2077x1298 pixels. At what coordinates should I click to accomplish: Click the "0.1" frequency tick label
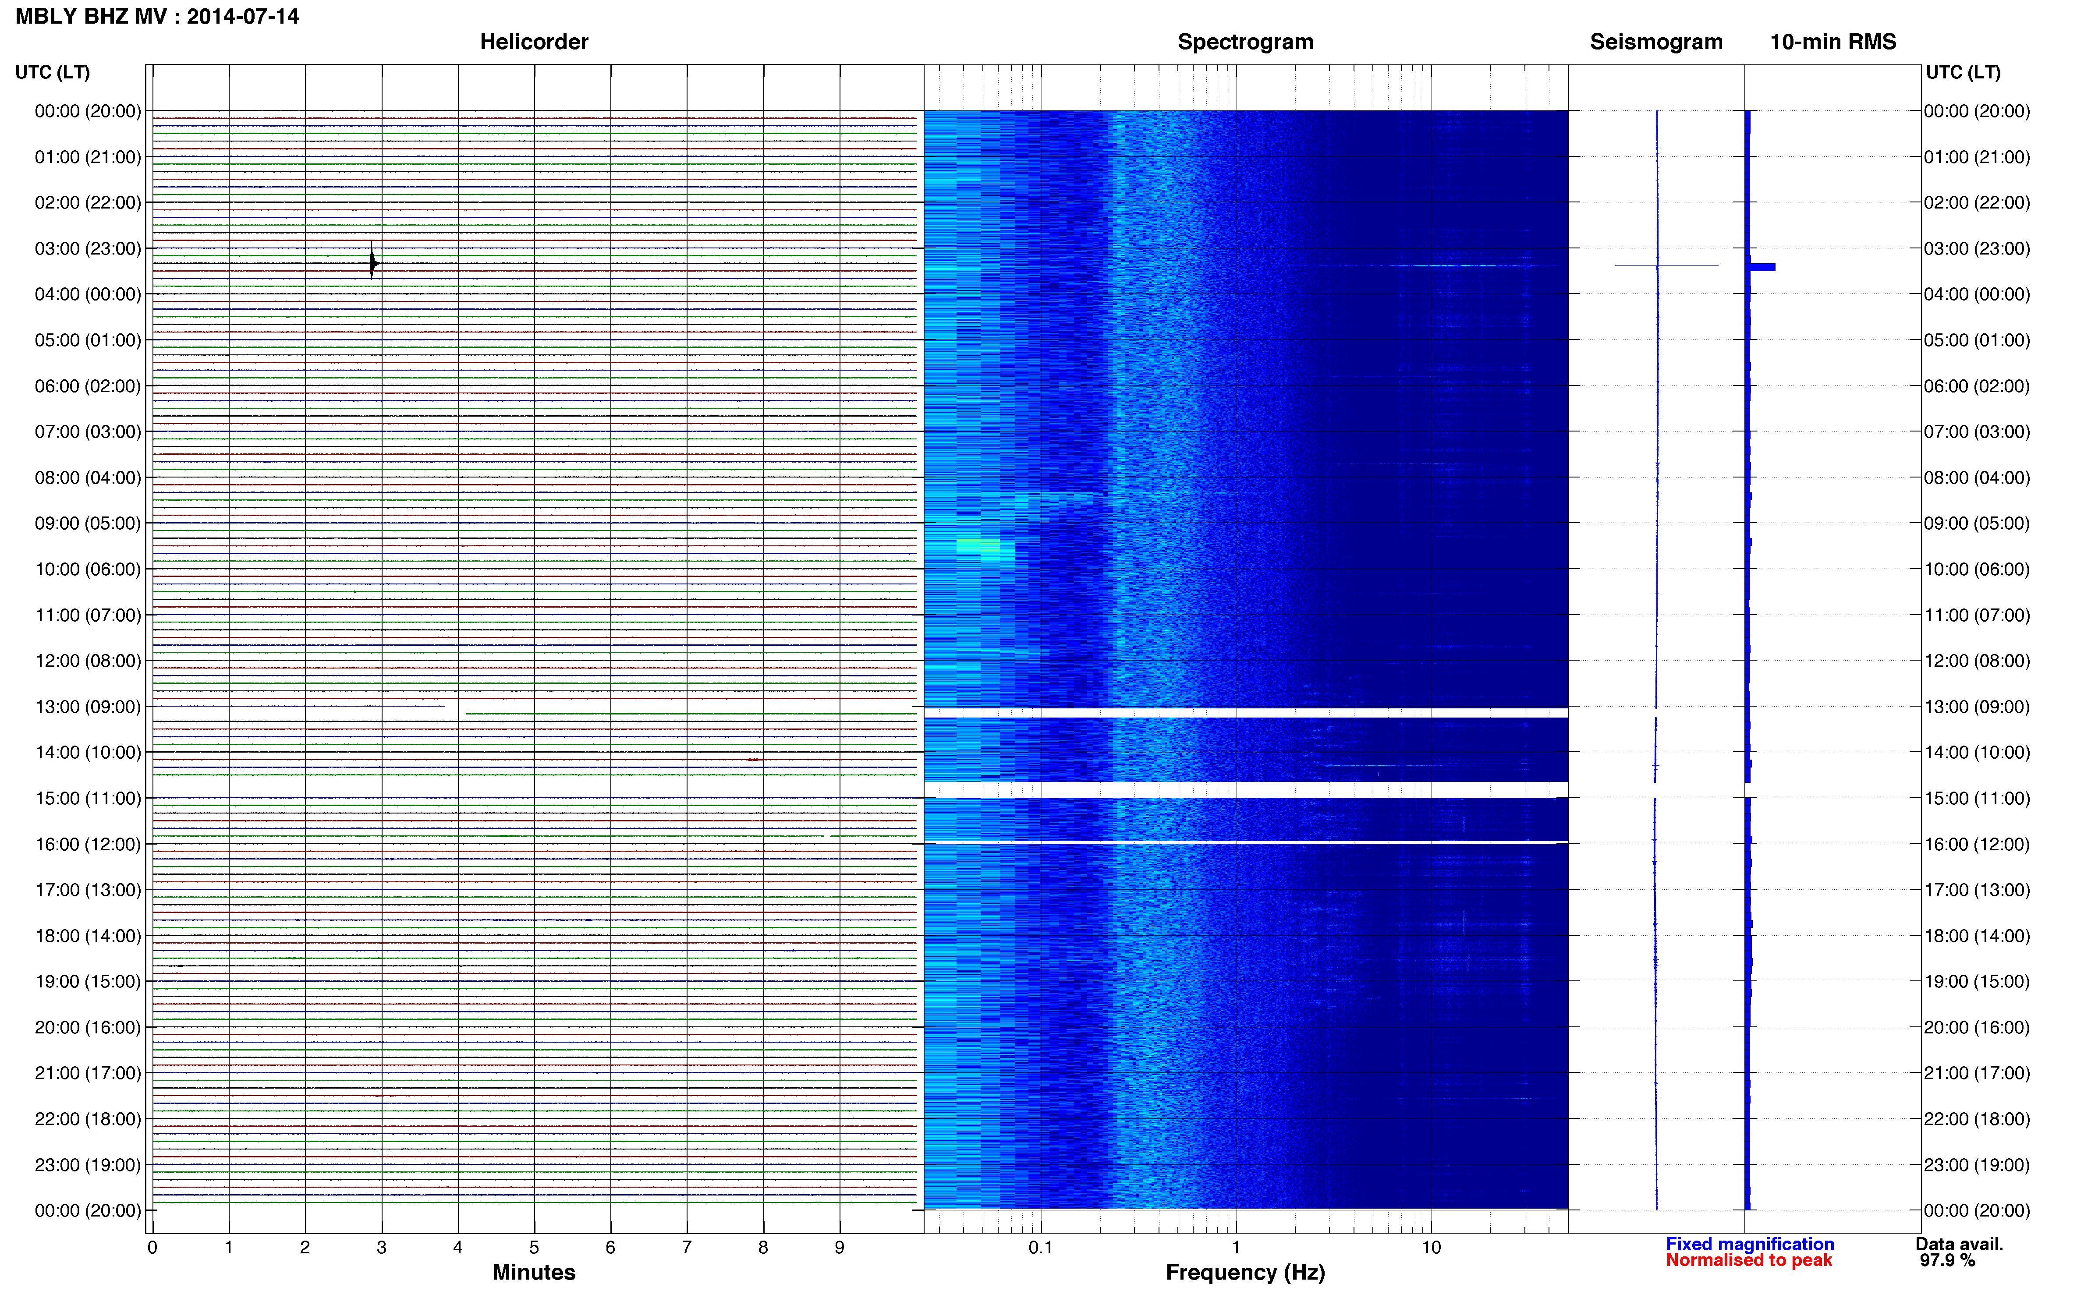point(1041,1247)
